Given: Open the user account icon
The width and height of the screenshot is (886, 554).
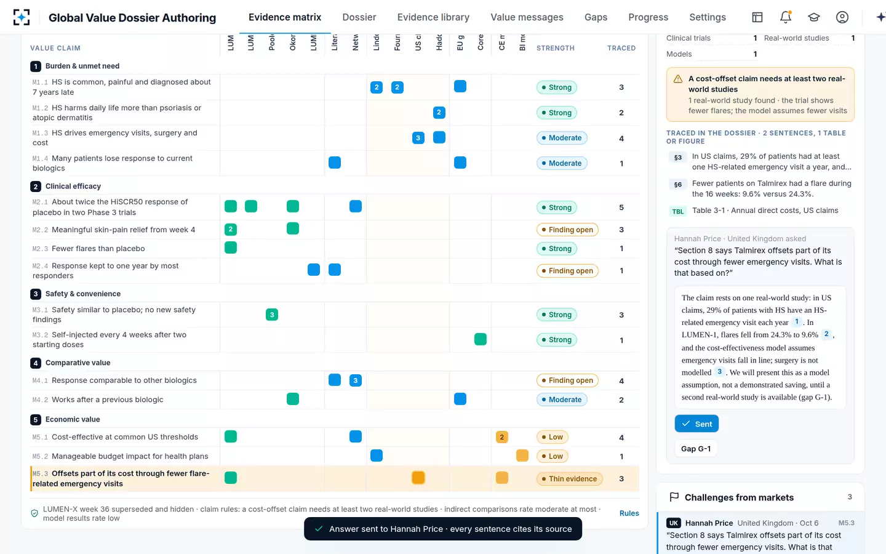Looking at the screenshot, I should [842, 17].
